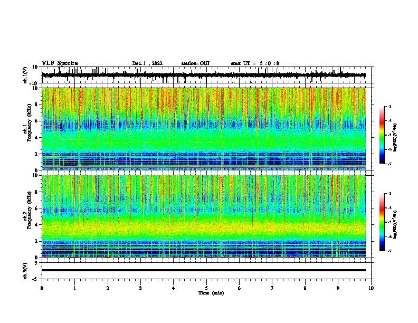This screenshot has height=323, width=418.
Task: Click the "2" kHz tick of ch.1 spectrogram
Action: (x=36, y=154)
